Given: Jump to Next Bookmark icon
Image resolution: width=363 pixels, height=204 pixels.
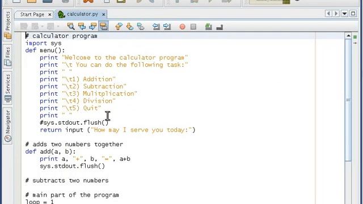Looking at the screenshot, I should click(x=130, y=27).
